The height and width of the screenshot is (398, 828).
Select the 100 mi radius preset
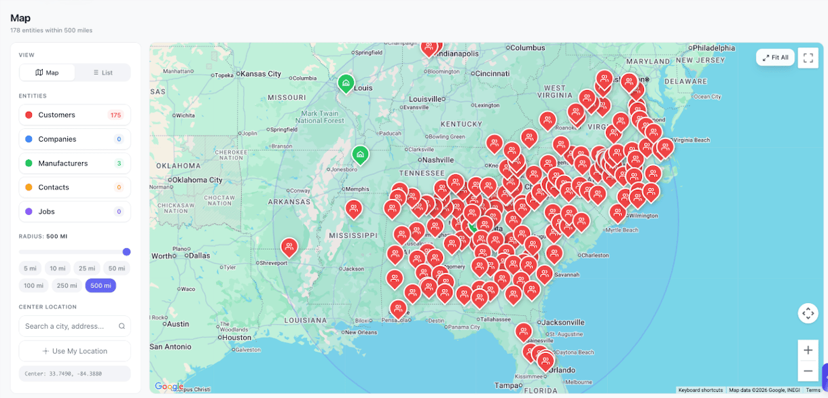pyautogui.click(x=33, y=285)
